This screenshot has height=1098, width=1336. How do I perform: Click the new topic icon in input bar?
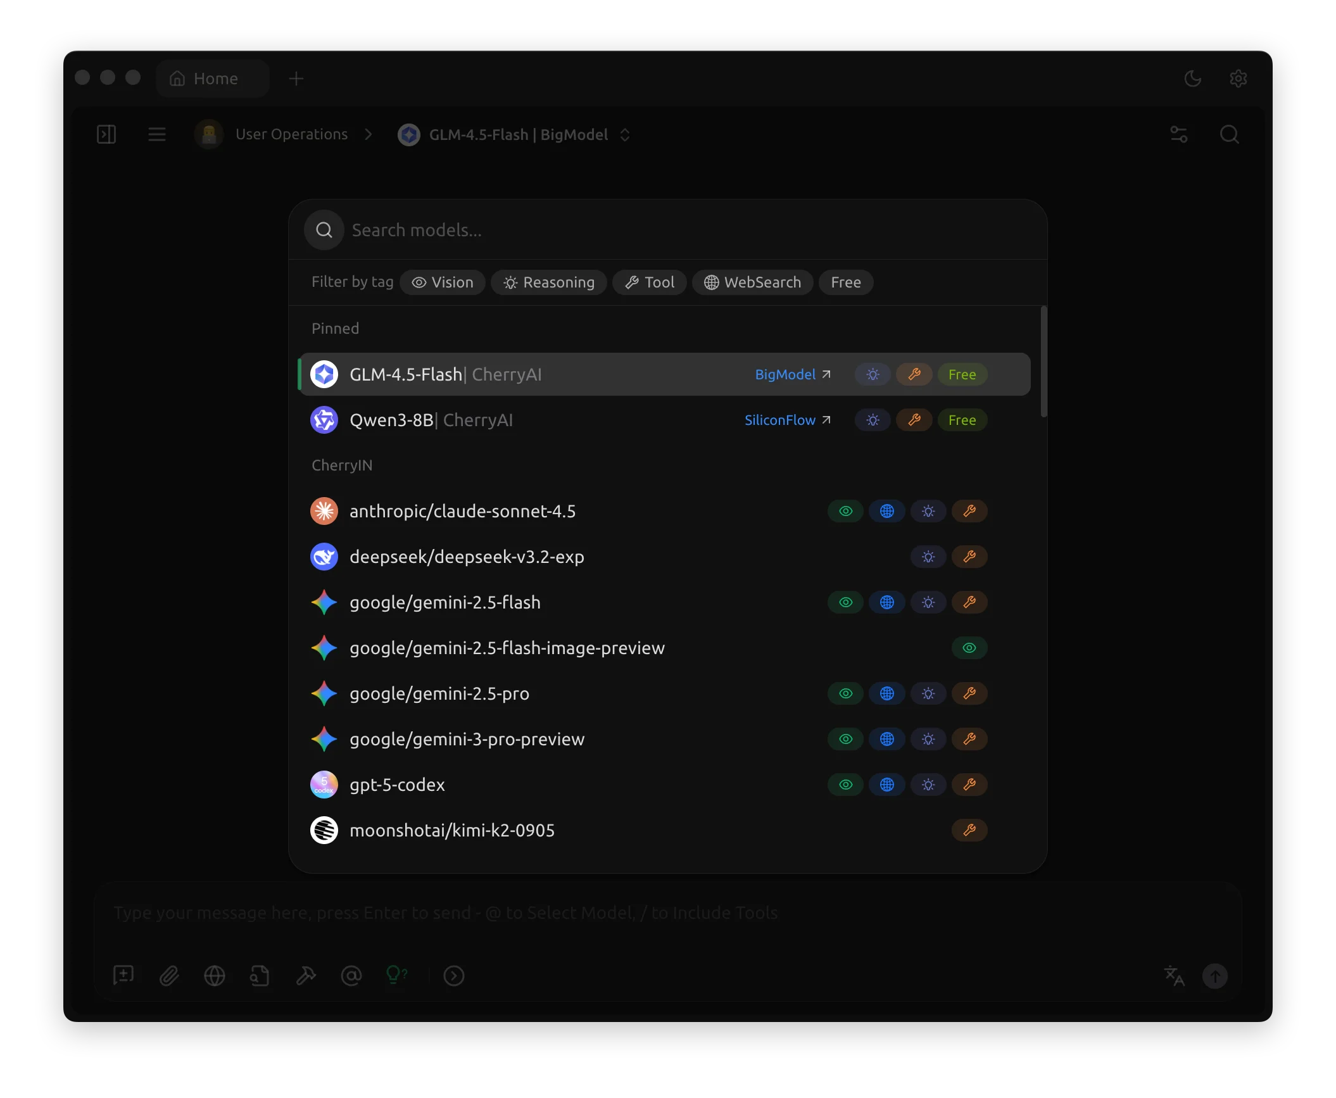tap(123, 976)
